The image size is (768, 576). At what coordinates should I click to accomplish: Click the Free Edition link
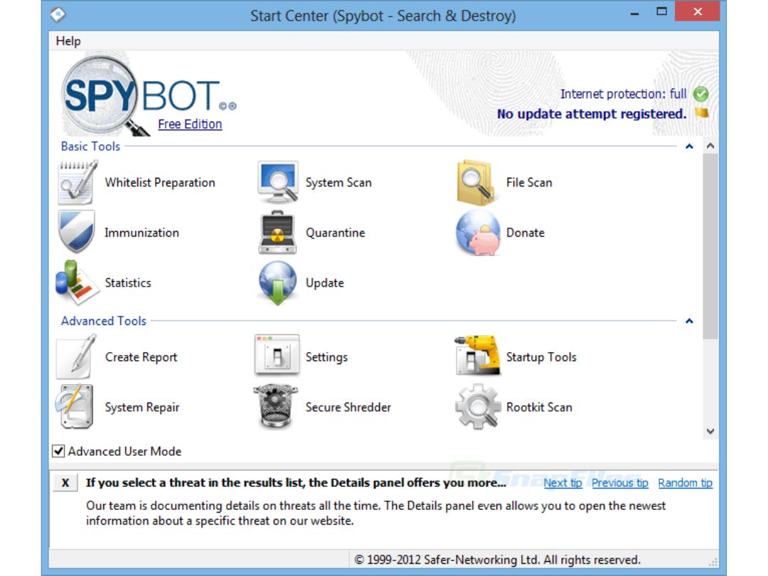[x=190, y=124]
